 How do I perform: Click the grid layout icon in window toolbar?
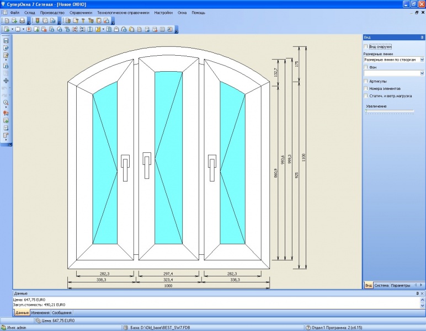click(162, 29)
